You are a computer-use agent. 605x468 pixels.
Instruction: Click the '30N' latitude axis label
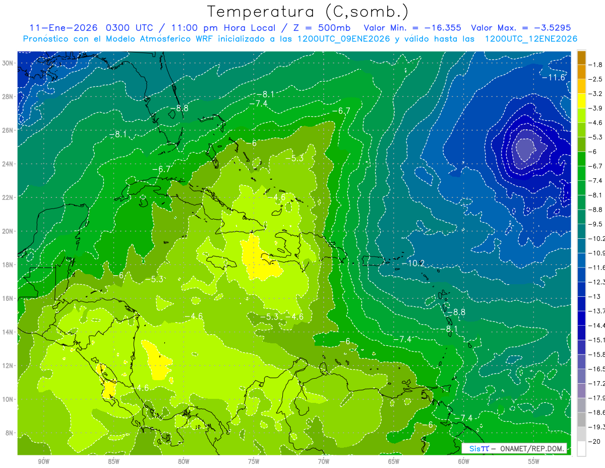pyautogui.click(x=7, y=63)
